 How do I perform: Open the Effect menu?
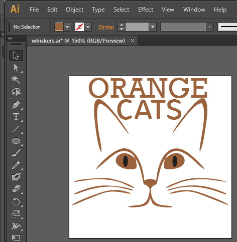[146, 10]
